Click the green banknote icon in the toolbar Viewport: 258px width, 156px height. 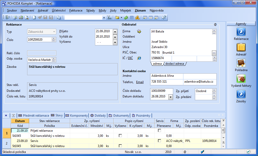(126, 18)
